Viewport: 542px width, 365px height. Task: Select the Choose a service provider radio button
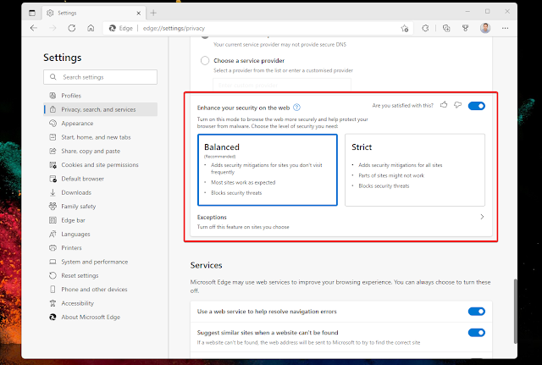[205, 61]
